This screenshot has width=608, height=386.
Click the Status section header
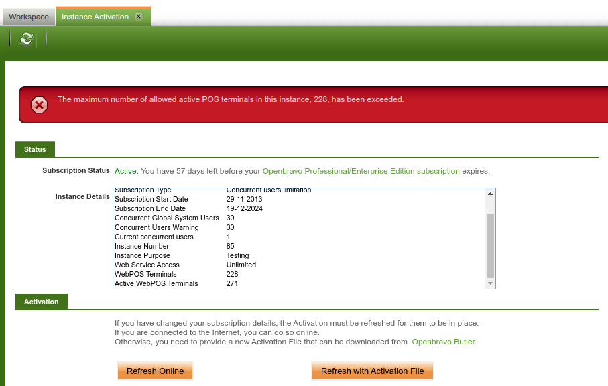click(35, 149)
